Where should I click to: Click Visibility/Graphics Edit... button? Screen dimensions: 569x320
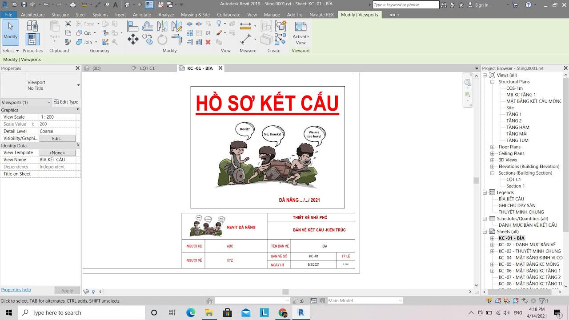coord(57,139)
